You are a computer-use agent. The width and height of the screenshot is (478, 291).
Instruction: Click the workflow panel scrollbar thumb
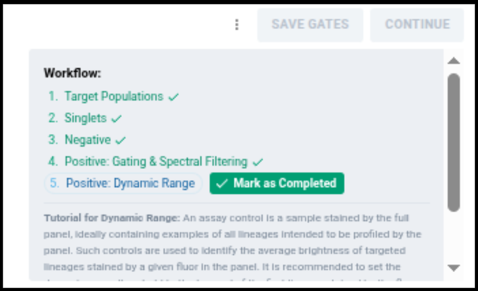[x=454, y=141]
